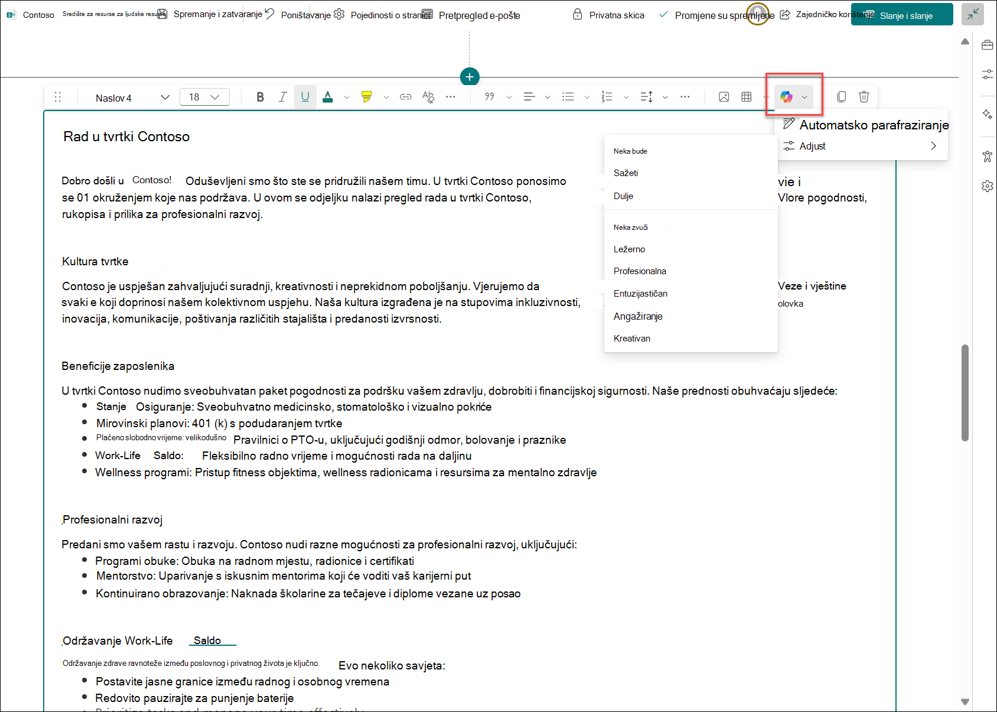Screen dimensions: 997x712
Task: Click the Saldo underlined text
Action: (207, 641)
